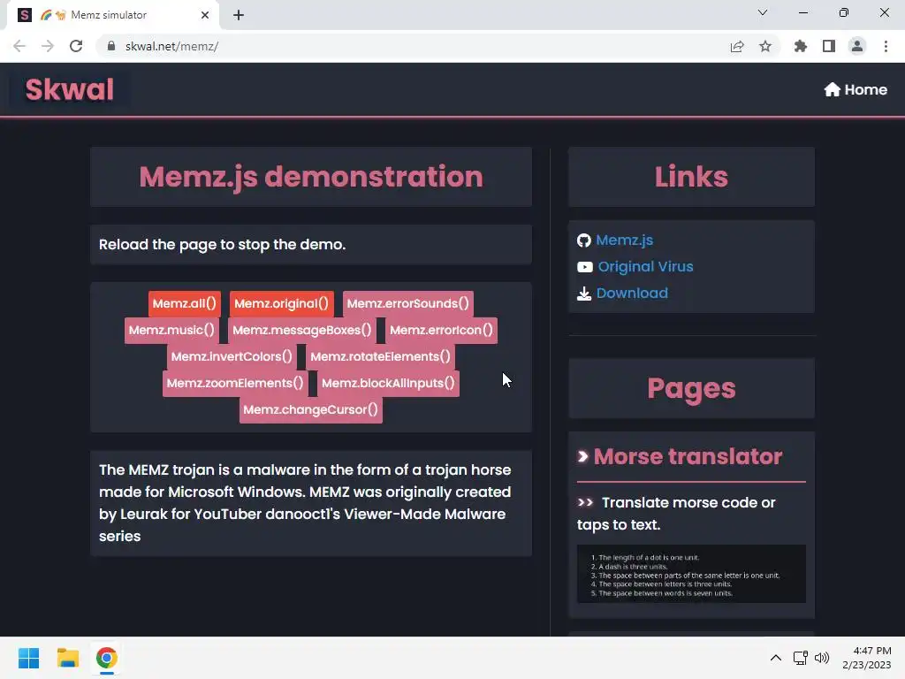Open Chrome's three-dot menu
The width and height of the screenshot is (905, 679).
click(886, 46)
